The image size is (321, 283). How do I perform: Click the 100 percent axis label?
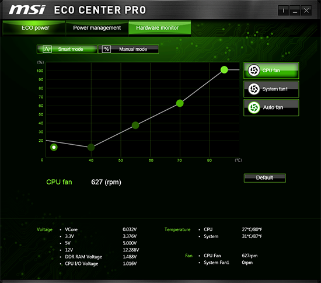coord(40,71)
